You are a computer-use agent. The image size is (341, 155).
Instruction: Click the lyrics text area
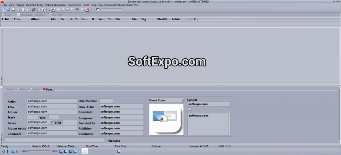point(208,124)
